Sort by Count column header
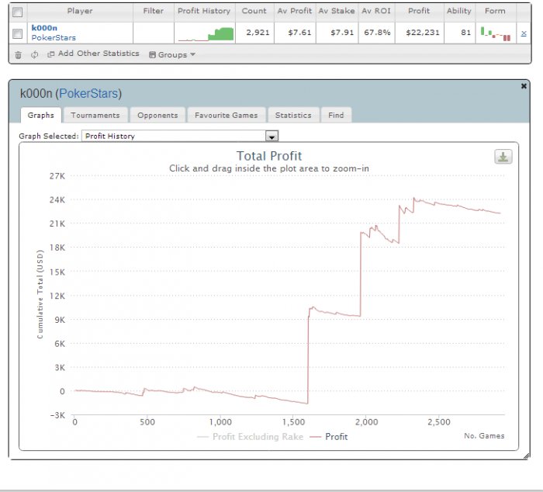This screenshot has width=543, height=492. click(x=254, y=11)
